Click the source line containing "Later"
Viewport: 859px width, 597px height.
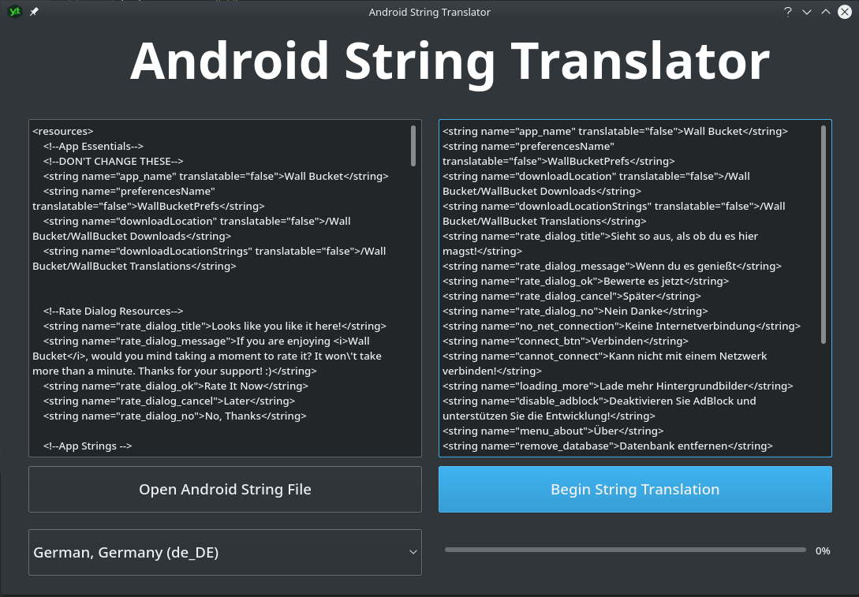(170, 401)
